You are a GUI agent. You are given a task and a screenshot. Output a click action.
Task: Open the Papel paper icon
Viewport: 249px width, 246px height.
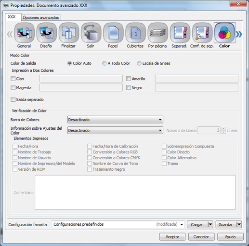coord(113,33)
